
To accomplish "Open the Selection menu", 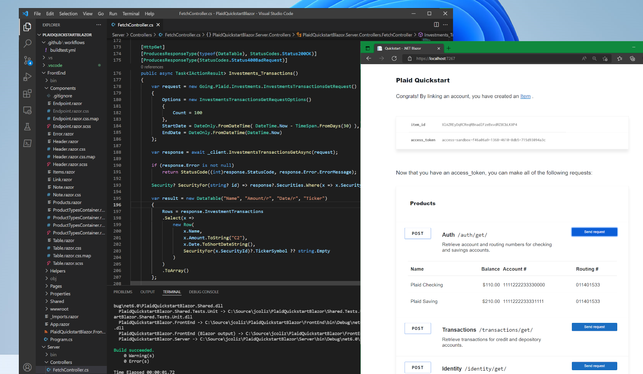I will tap(68, 13).
